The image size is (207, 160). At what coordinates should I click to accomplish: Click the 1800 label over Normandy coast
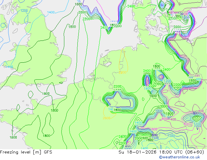(x=55, y=110)
